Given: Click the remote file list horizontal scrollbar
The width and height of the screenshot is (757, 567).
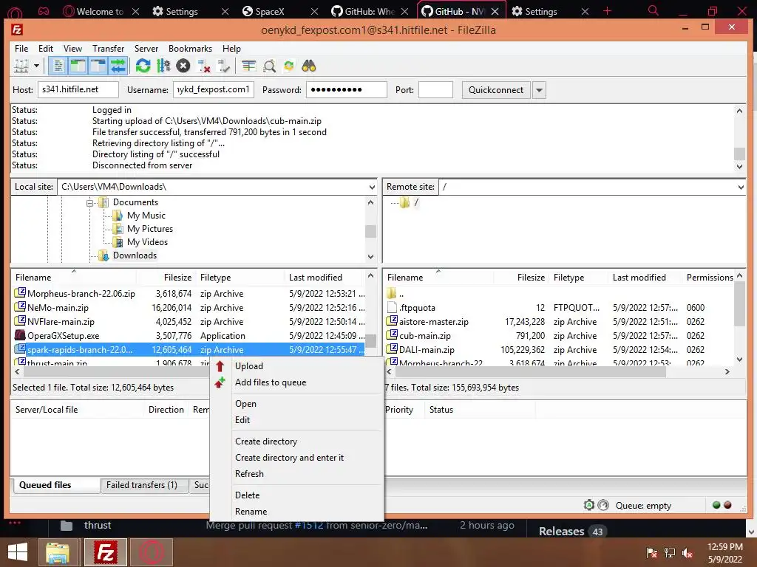Looking at the screenshot, I should 531,372.
